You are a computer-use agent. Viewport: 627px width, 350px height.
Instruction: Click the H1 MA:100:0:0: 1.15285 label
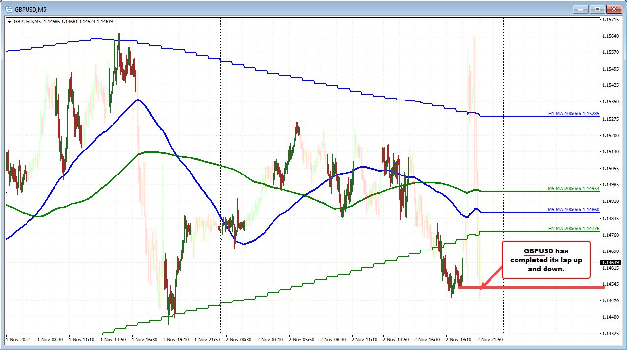[573, 114]
